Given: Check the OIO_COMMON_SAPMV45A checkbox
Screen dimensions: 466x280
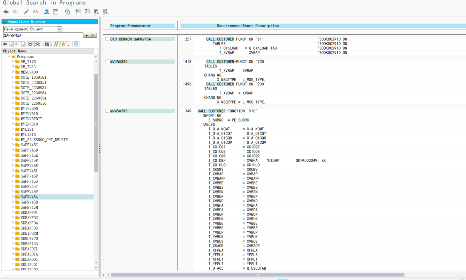Looking at the screenshot, I should click(x=107, y=39).
